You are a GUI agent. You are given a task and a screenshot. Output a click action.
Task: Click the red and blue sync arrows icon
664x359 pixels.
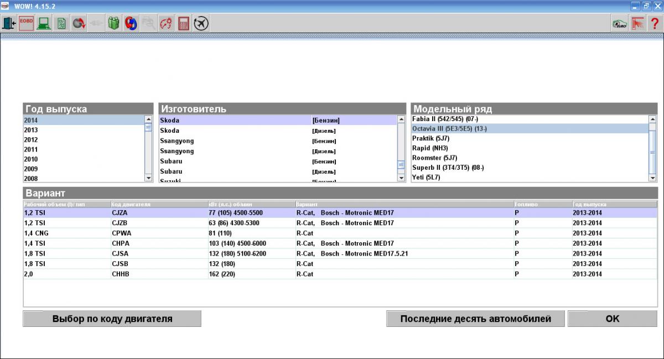coord(131,23)
